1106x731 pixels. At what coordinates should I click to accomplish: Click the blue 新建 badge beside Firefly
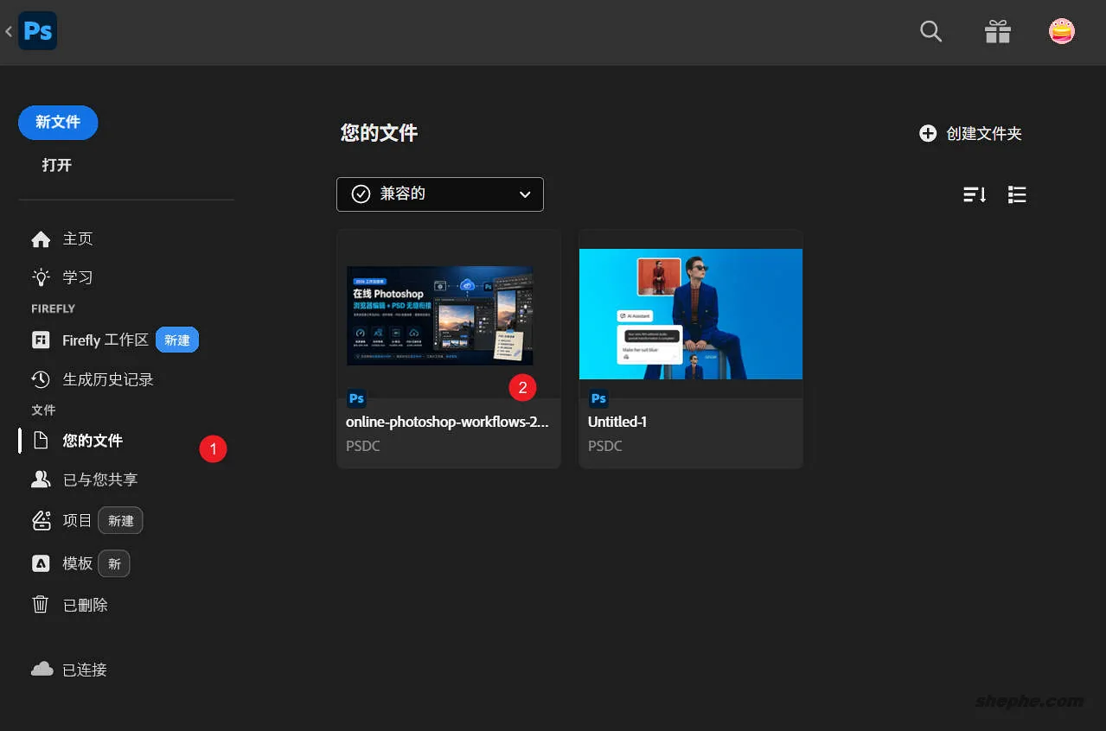point(177,340)
